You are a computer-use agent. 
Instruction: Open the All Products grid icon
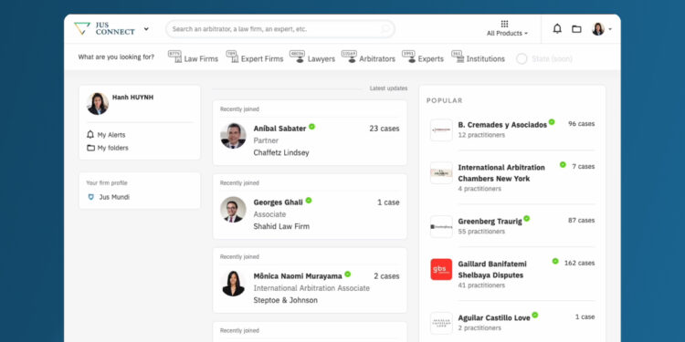tap(504, 24)
